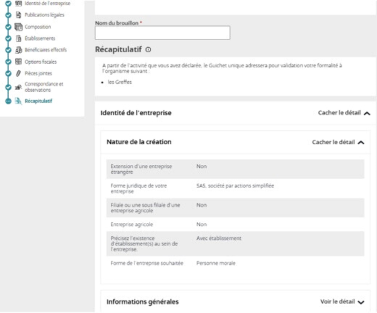This screenshot has height=313, width=377.
Task: Click the Établissements building icon
Action: [18, 38]
